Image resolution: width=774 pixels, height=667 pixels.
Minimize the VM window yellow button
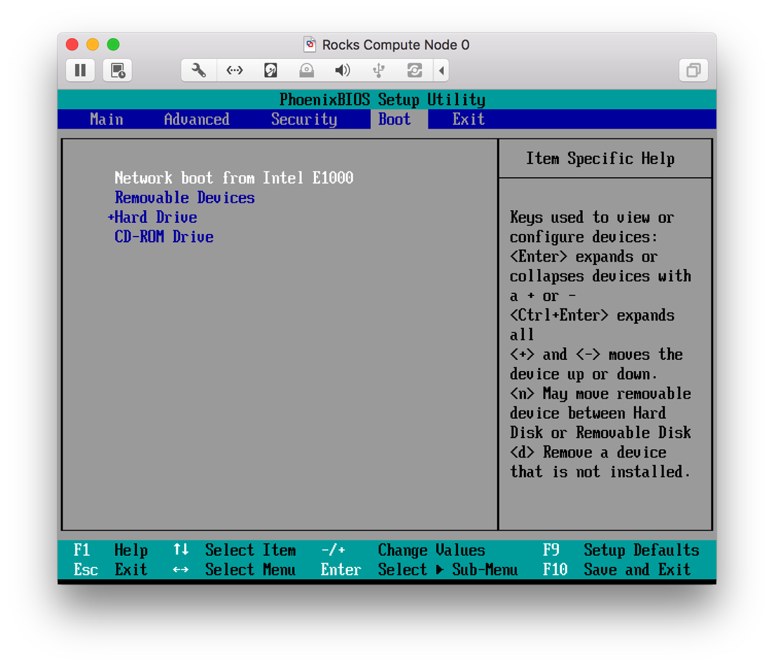tap(93, 45)
